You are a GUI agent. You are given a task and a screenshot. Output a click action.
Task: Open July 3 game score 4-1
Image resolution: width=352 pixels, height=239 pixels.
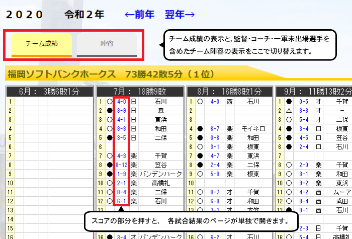coord(122,120)
